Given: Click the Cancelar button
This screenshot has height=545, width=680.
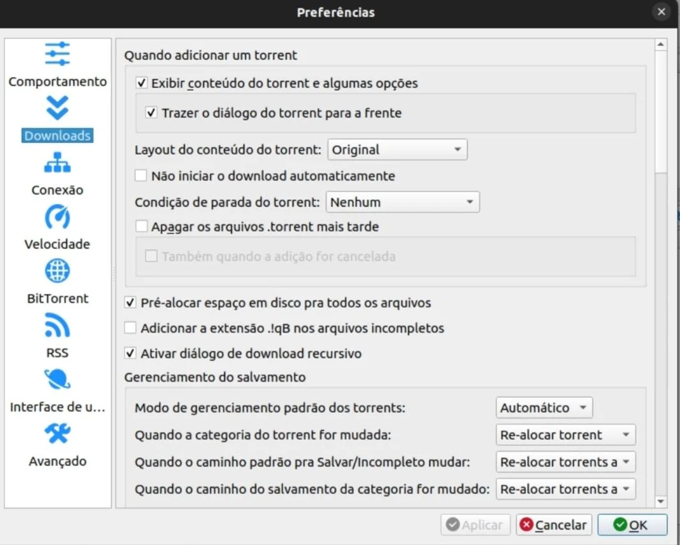Looking at the screenshot, I should point(553,525).
